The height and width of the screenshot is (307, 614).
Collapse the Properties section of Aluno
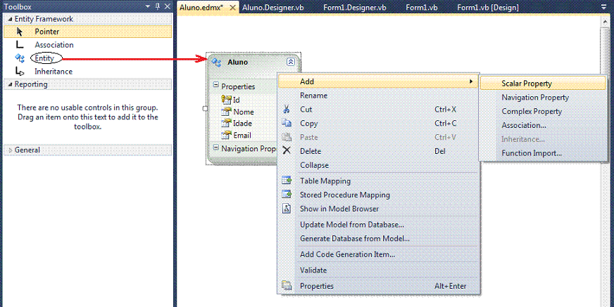pos(215,85)
